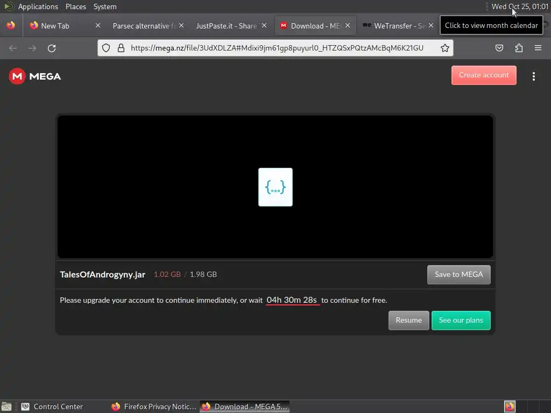Screen dimensions: 551x413
Task: Close the New Tab tab
Action: point(98,25)
